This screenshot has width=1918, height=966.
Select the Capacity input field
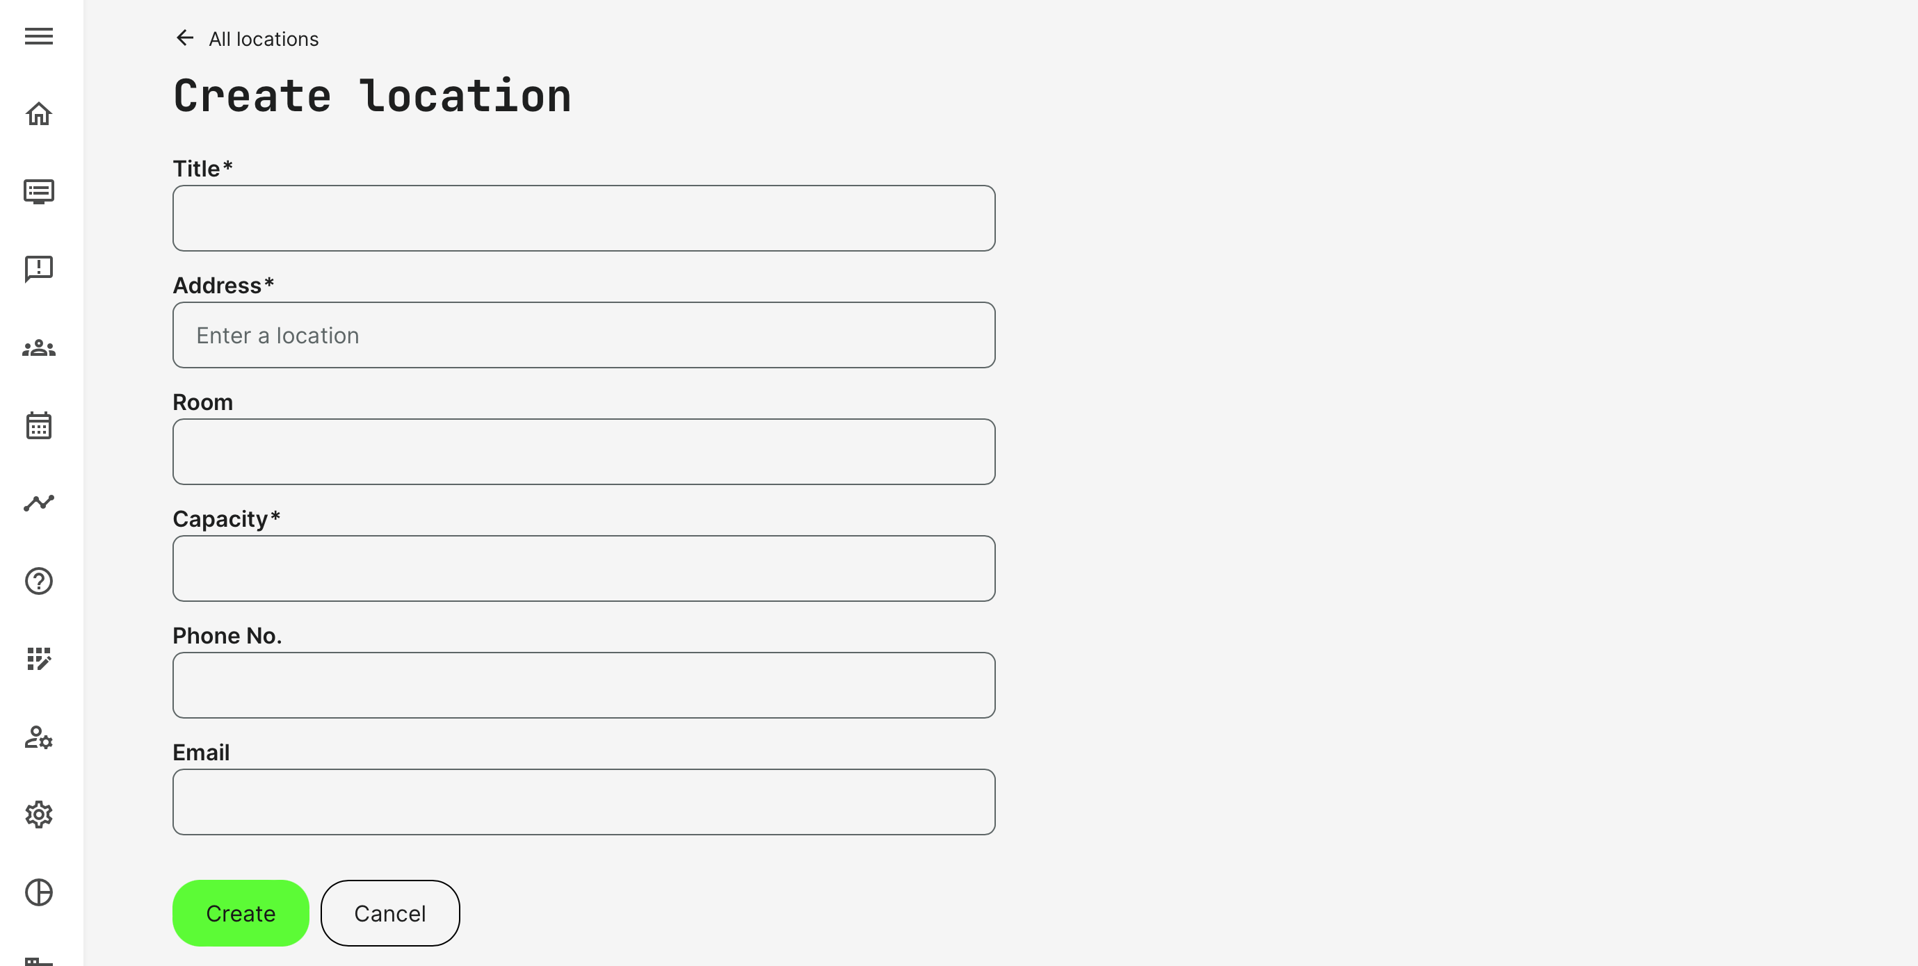(x=583, y=568)
